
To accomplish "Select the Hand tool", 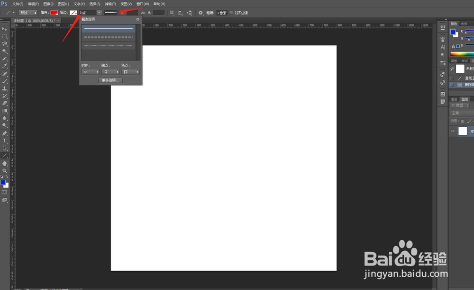I will click(5, 163).
